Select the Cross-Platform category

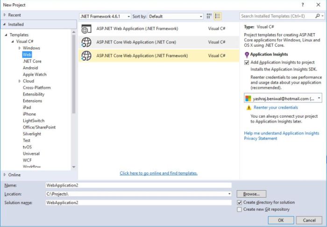pos(37,87)
